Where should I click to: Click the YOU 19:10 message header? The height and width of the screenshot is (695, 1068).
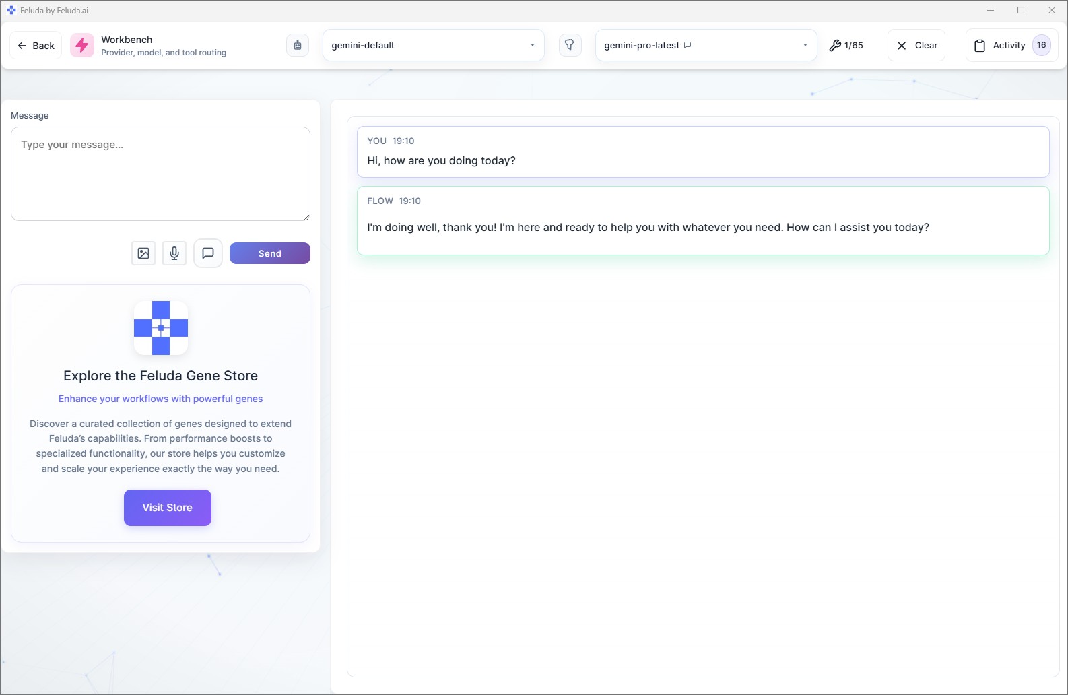point(391,141)
